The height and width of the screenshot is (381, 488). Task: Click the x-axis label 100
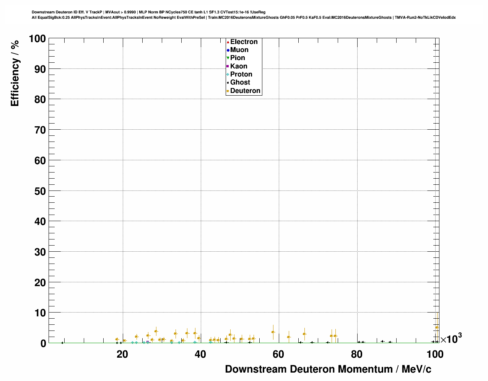(x=435, y=354)
